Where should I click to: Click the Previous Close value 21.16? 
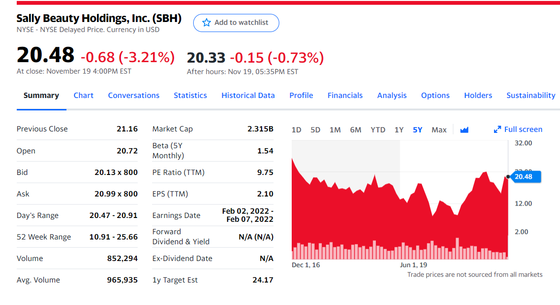[x=127, y=129]
